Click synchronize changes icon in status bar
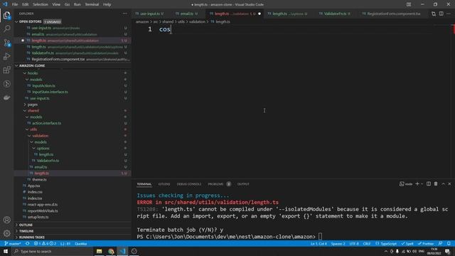 coord(28,243)
